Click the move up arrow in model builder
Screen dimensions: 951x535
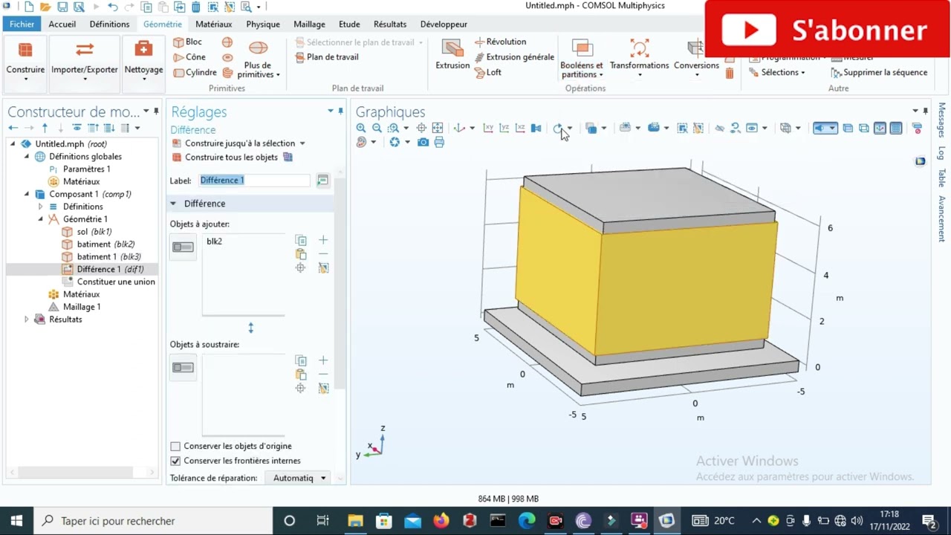coord(45,128)
